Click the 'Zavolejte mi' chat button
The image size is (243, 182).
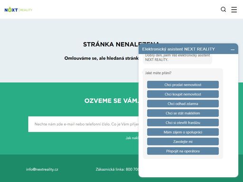pos(183,142)
